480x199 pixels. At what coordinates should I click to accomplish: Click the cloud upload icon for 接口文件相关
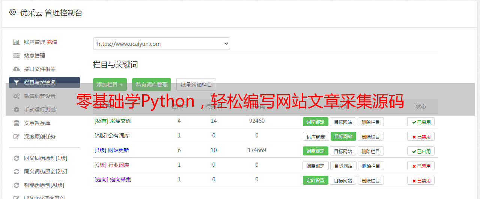click(x=16, y=69)
